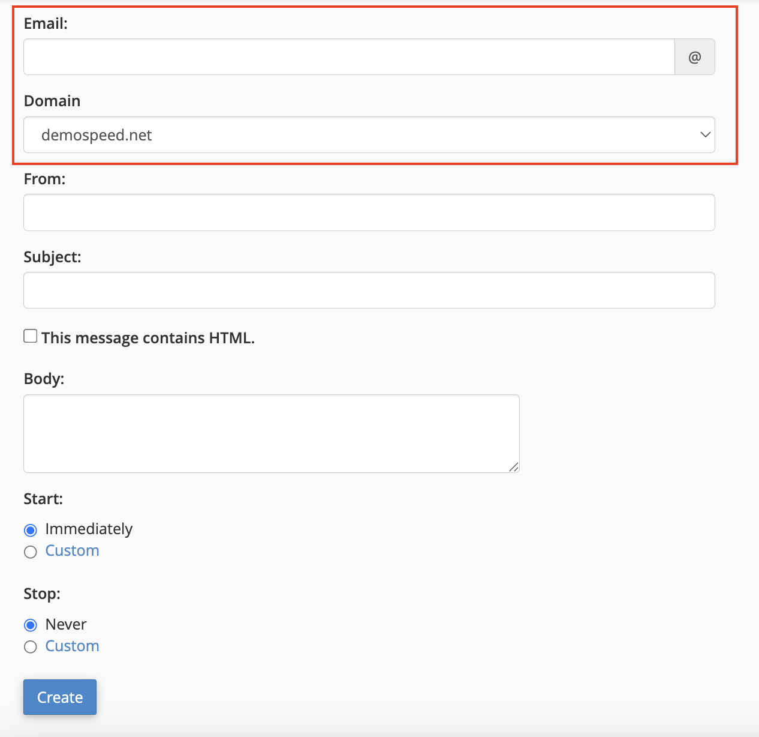
Task: Click the Custom link text under Start
Action: click(x=72, y=551)
